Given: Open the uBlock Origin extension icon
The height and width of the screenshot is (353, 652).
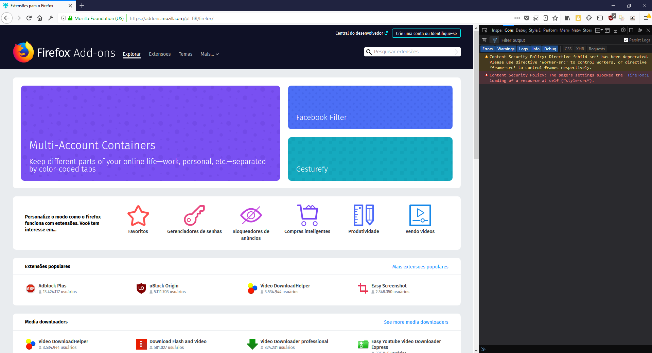Looking at the screenshot, I should tap(611, 18).
